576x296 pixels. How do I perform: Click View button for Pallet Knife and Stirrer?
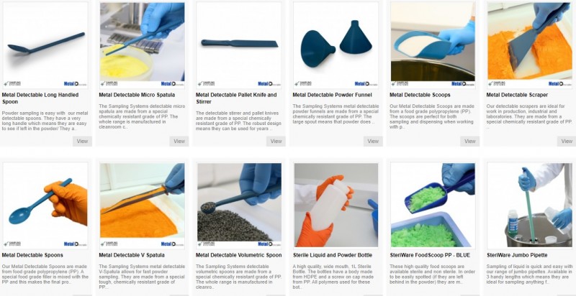[276, 141]
